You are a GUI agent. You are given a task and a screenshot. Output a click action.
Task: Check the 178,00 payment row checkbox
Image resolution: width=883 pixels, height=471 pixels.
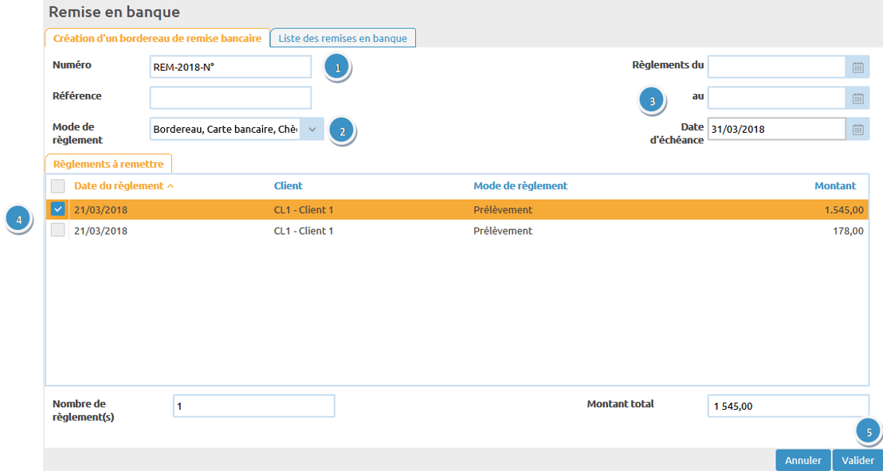58,231
